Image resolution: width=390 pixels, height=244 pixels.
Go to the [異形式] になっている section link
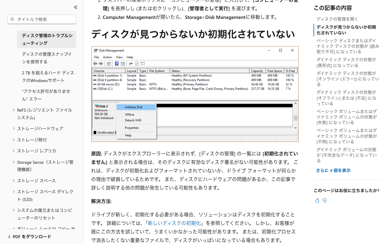coord(346,63)
